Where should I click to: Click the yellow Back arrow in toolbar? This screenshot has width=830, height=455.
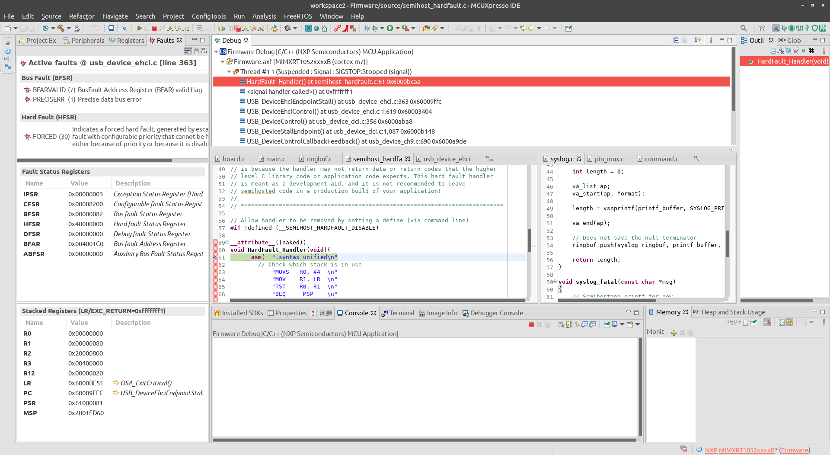pyautogui.click(x=531, y=28)
